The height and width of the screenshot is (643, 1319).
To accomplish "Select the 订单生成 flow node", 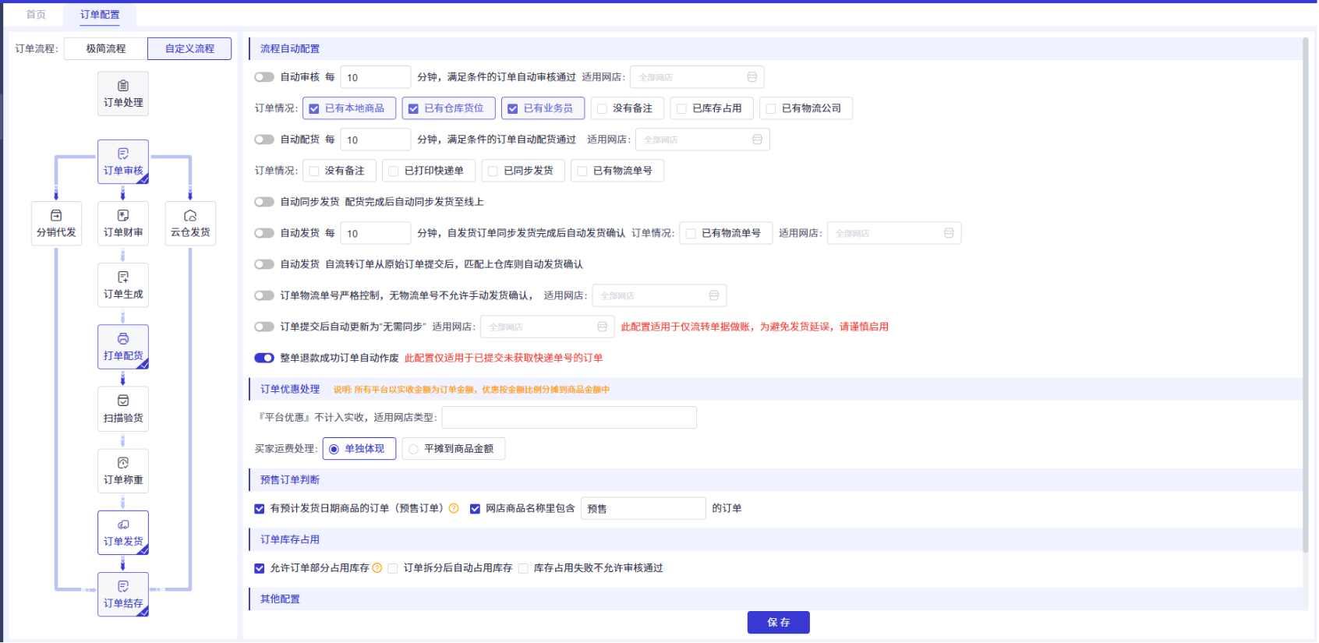I will click(123, 285).
